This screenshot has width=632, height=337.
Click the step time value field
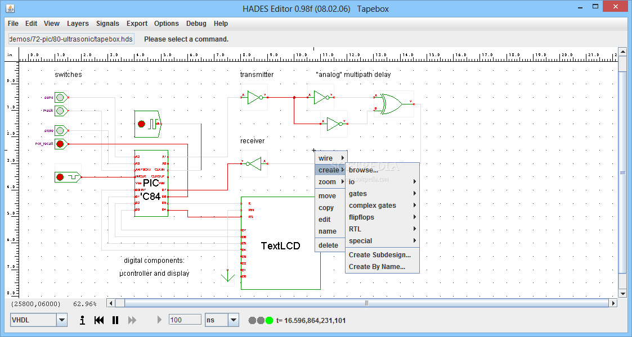point(185,320)
